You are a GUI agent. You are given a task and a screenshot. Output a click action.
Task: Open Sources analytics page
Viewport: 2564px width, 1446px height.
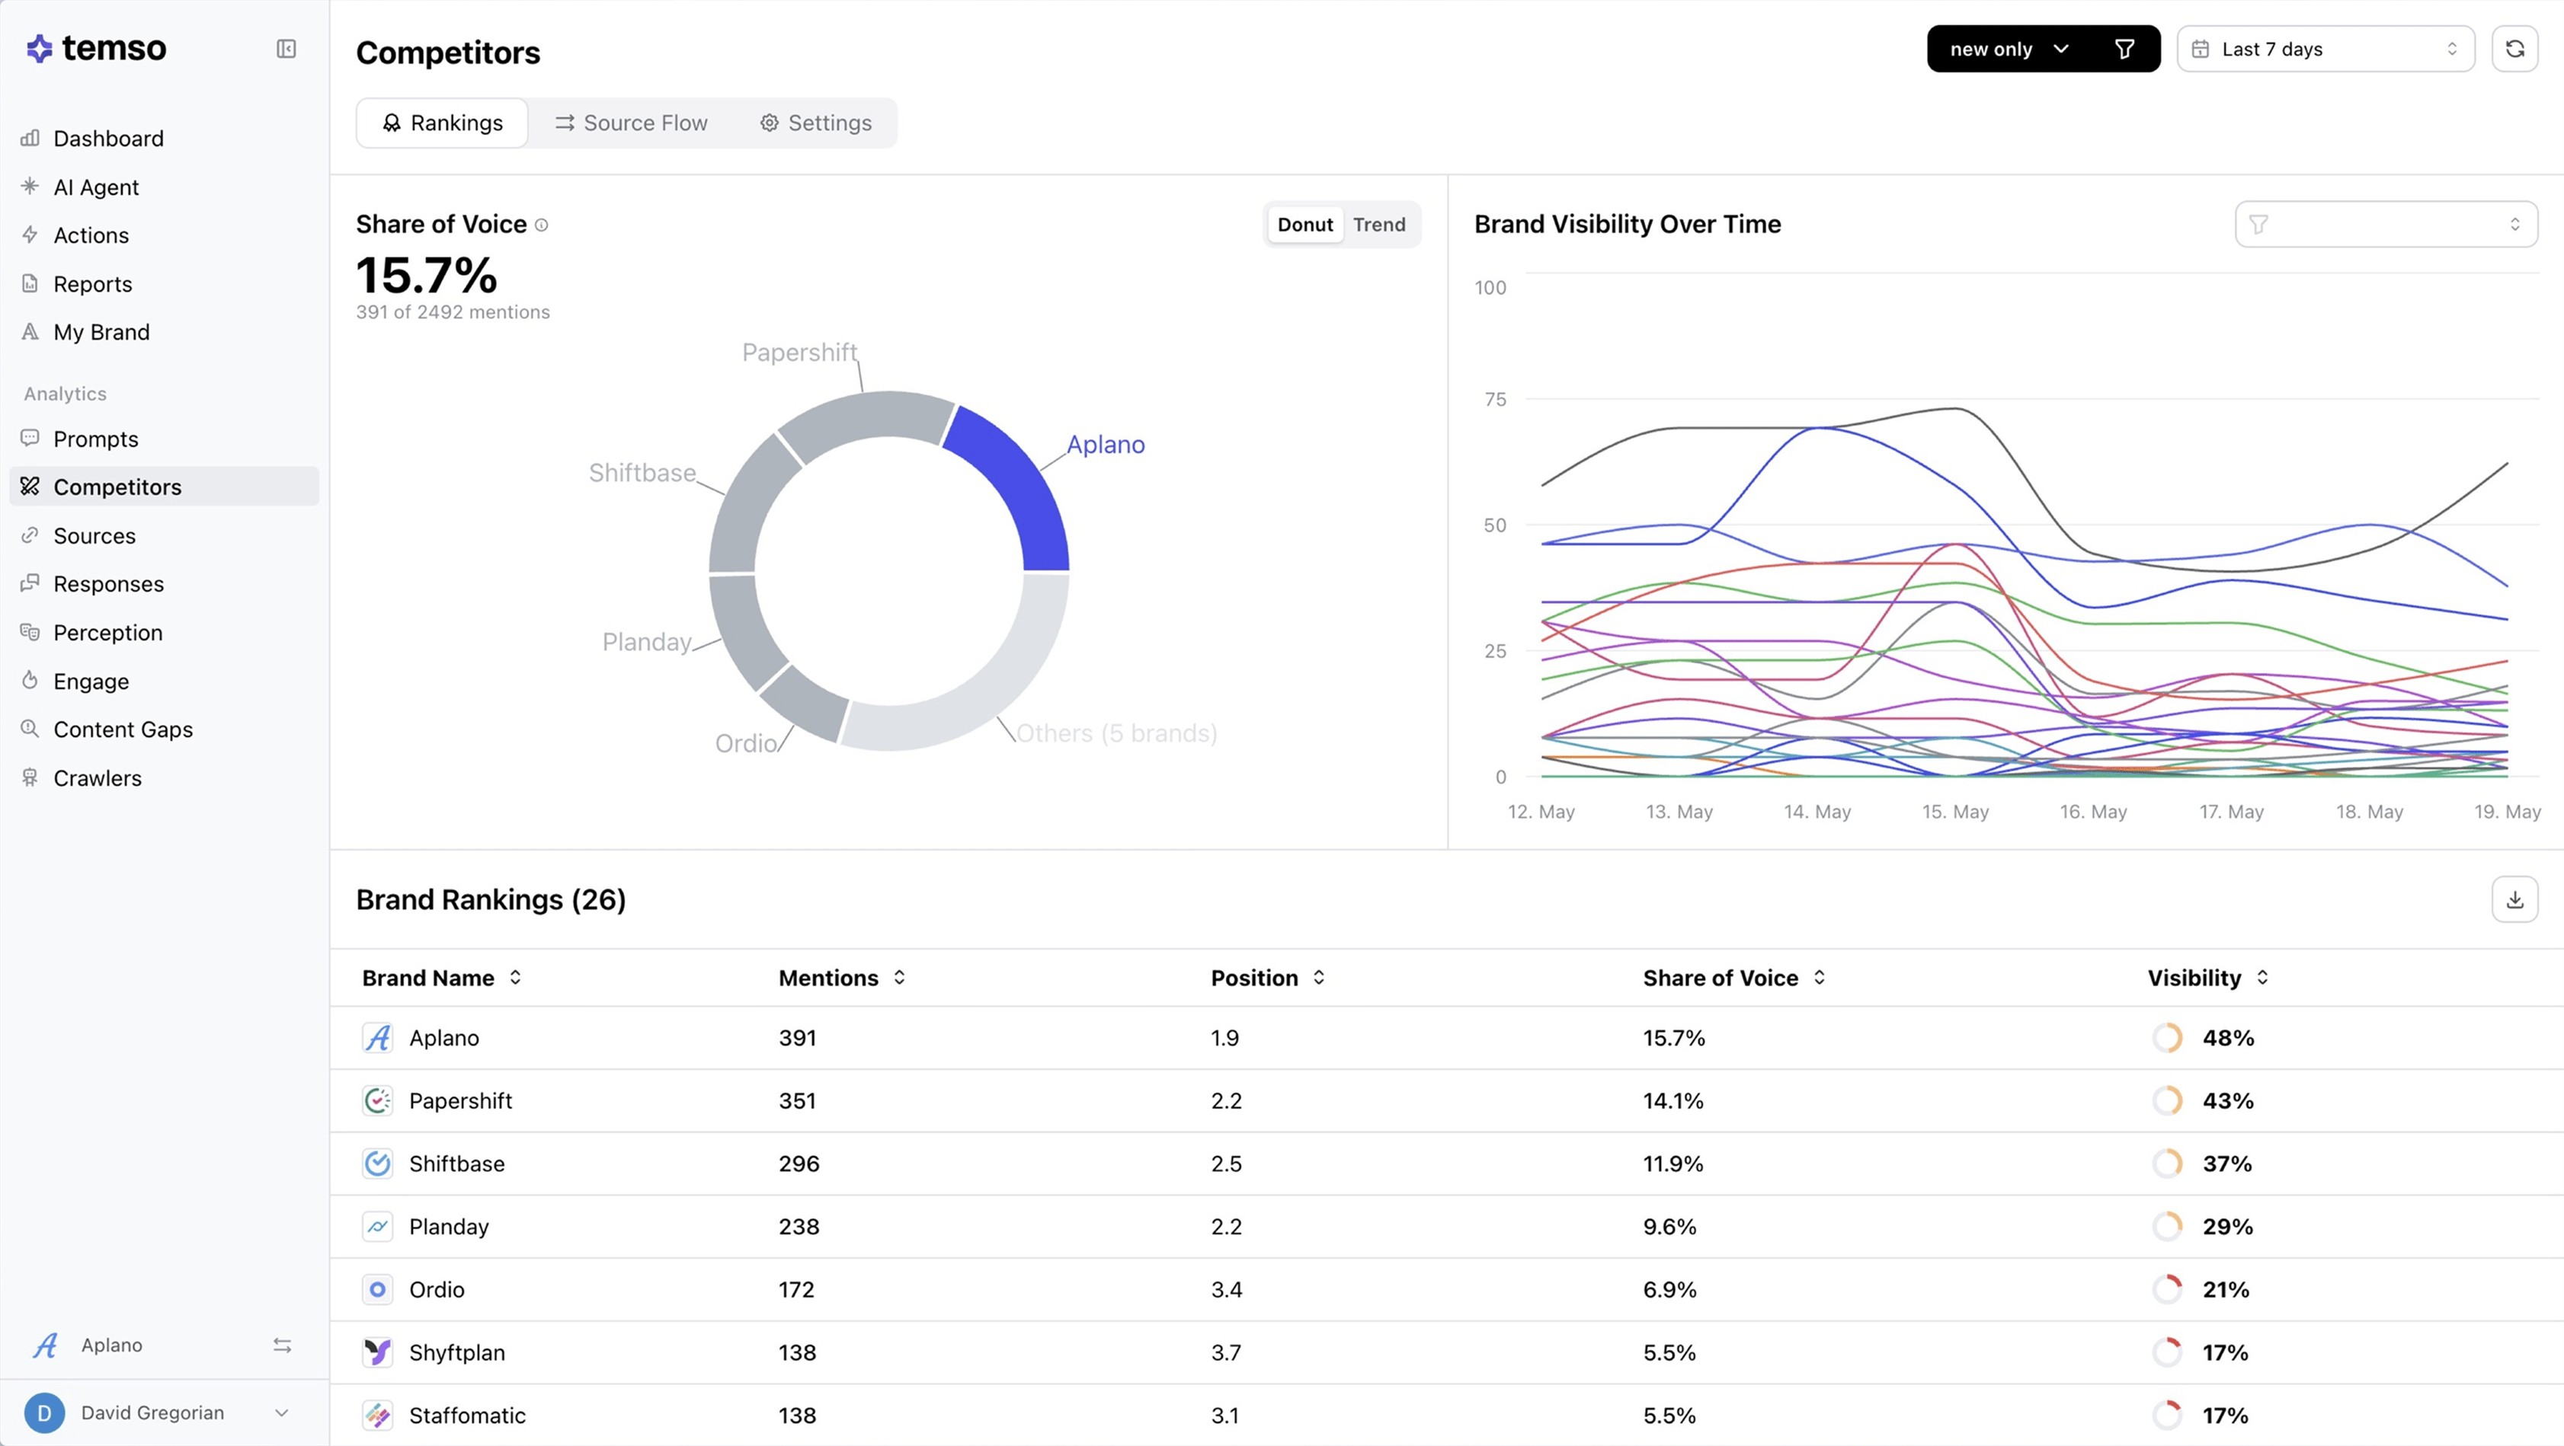(x=165, y=535)
